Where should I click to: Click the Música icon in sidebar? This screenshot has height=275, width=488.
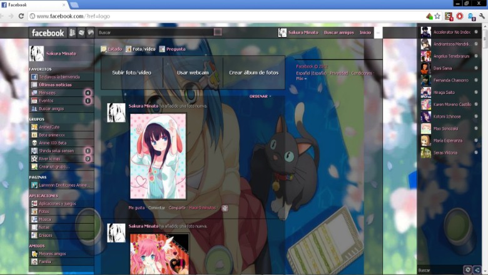[34, 219]
